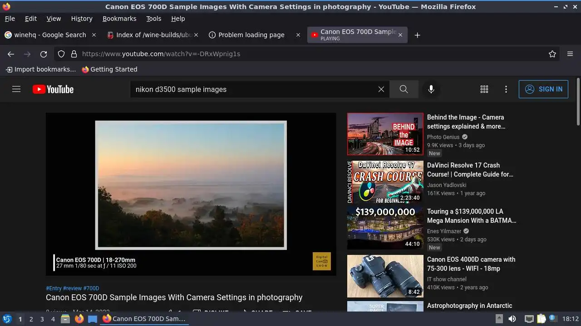The height and width of the screenshot is (326, 581).
Task: Switch to workspace 3 in taskbar
Action: point(42,319)
